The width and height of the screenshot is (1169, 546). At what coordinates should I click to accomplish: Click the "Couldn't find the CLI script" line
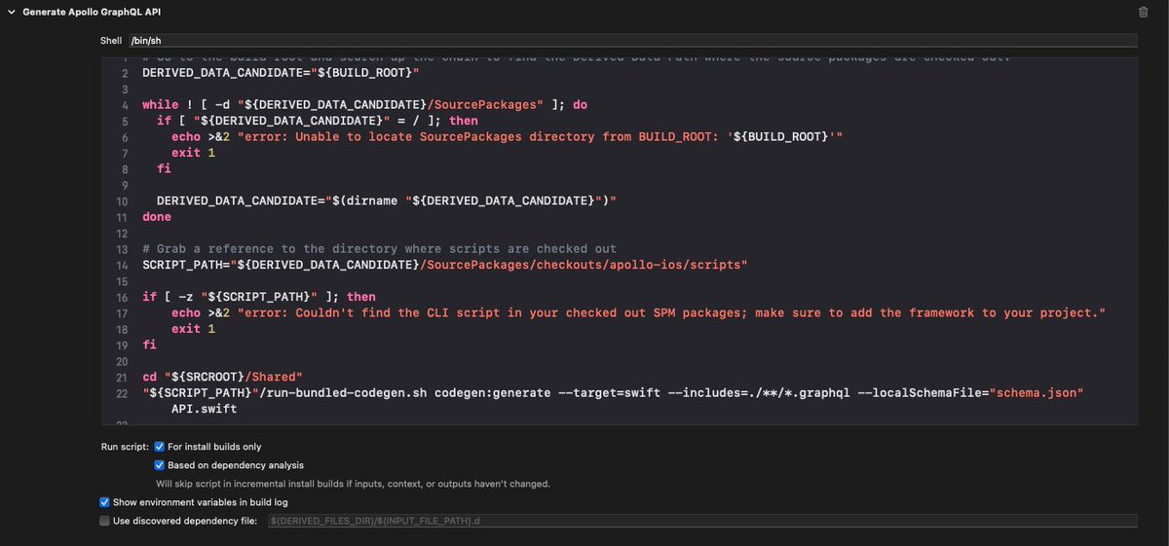(639, 312)
